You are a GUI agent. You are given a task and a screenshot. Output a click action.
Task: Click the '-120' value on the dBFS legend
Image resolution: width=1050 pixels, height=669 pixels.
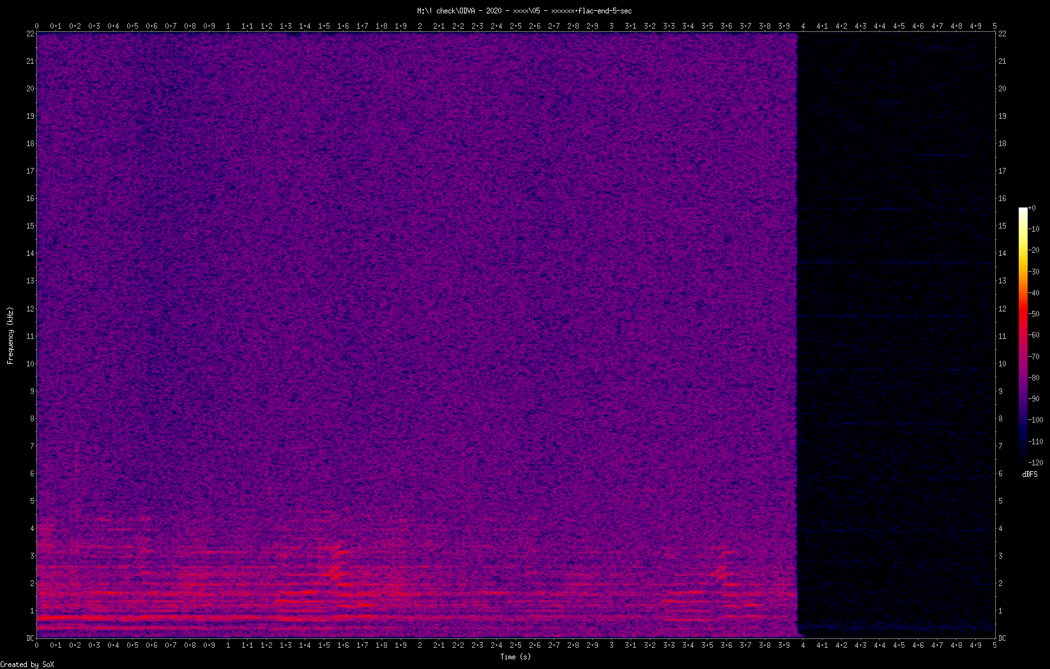(x=1036, y=463)
